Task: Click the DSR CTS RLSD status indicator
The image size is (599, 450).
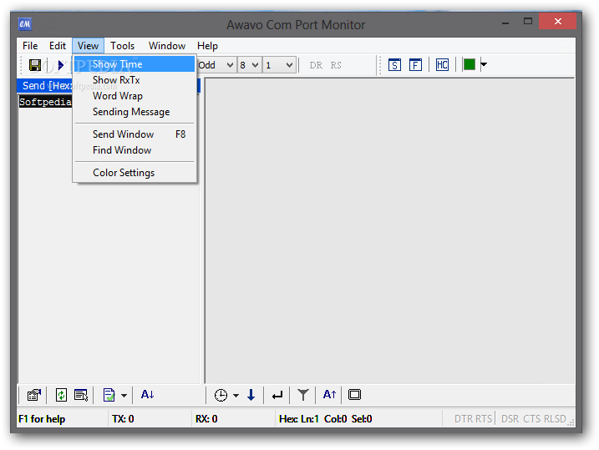Action: 534,419
